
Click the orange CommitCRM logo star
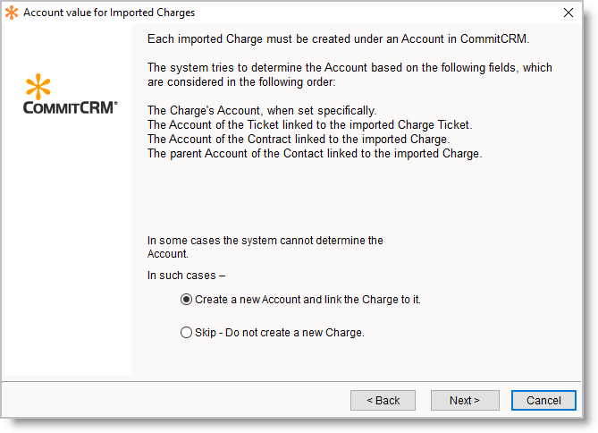(38, 88)
